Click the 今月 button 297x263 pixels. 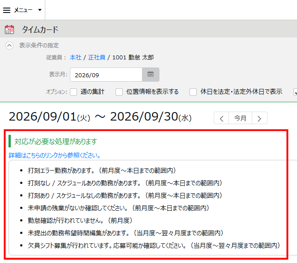tap(240, 118)
